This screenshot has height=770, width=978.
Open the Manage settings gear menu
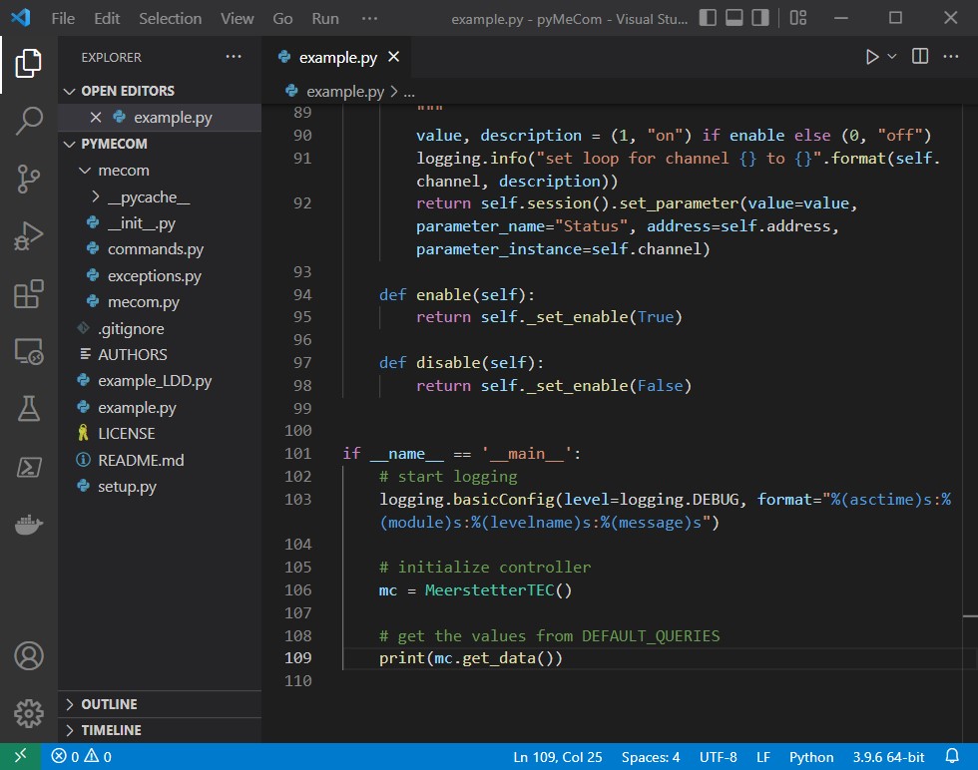tap(28, 714)
